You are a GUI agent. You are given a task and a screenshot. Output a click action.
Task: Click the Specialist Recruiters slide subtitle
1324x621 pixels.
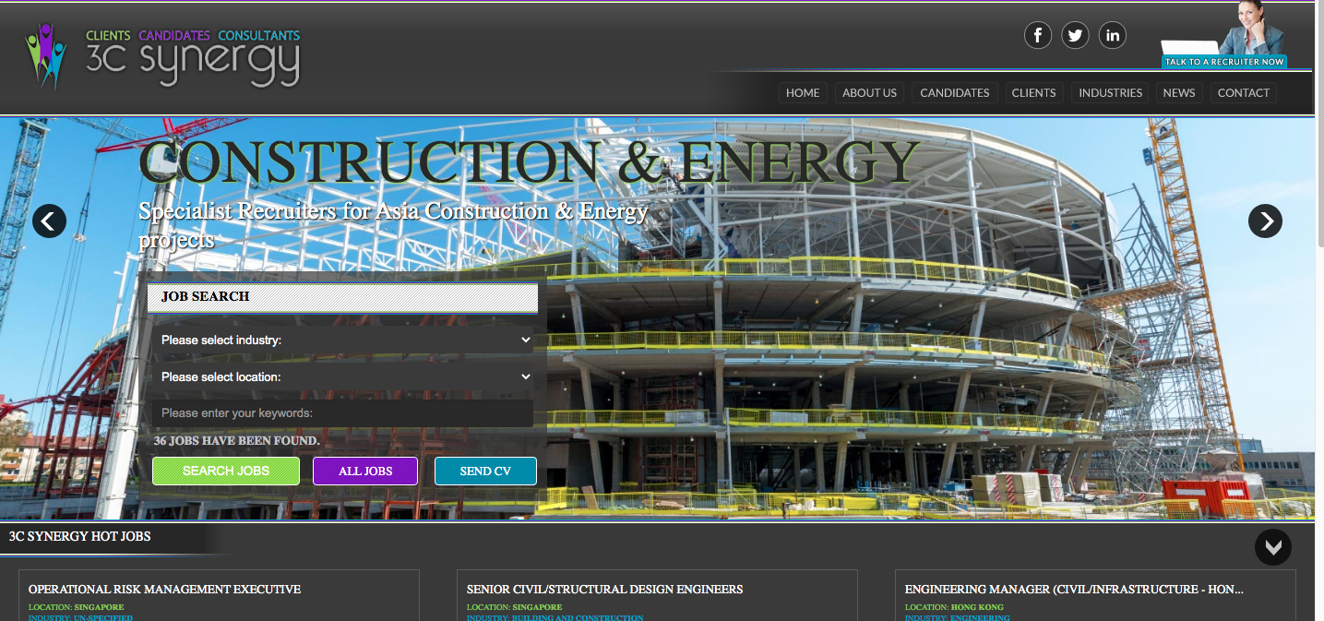point(393,225)
